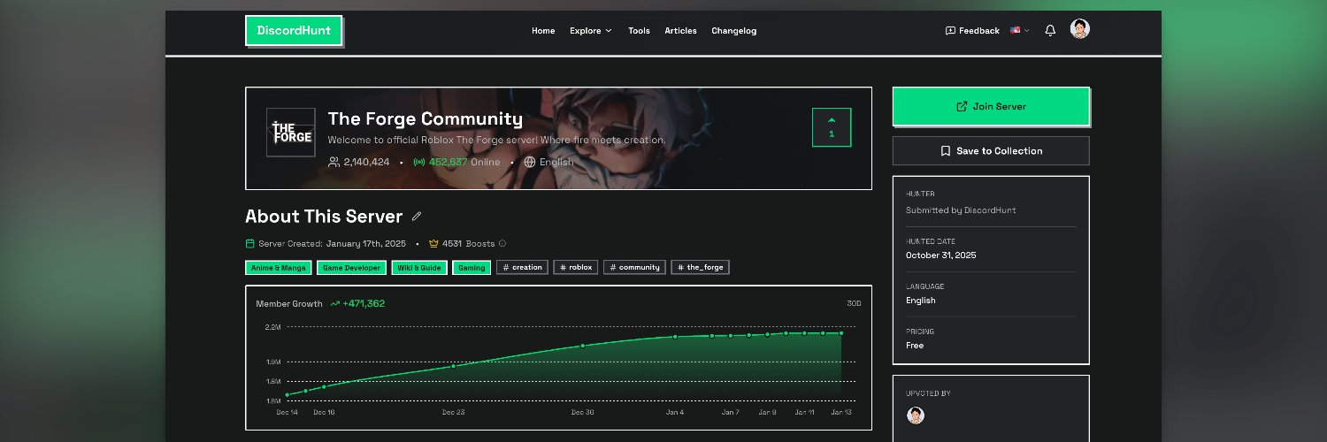Click the 2,140,424 member count
This screenshot has height=442, width=1327.
coord(359,163)
